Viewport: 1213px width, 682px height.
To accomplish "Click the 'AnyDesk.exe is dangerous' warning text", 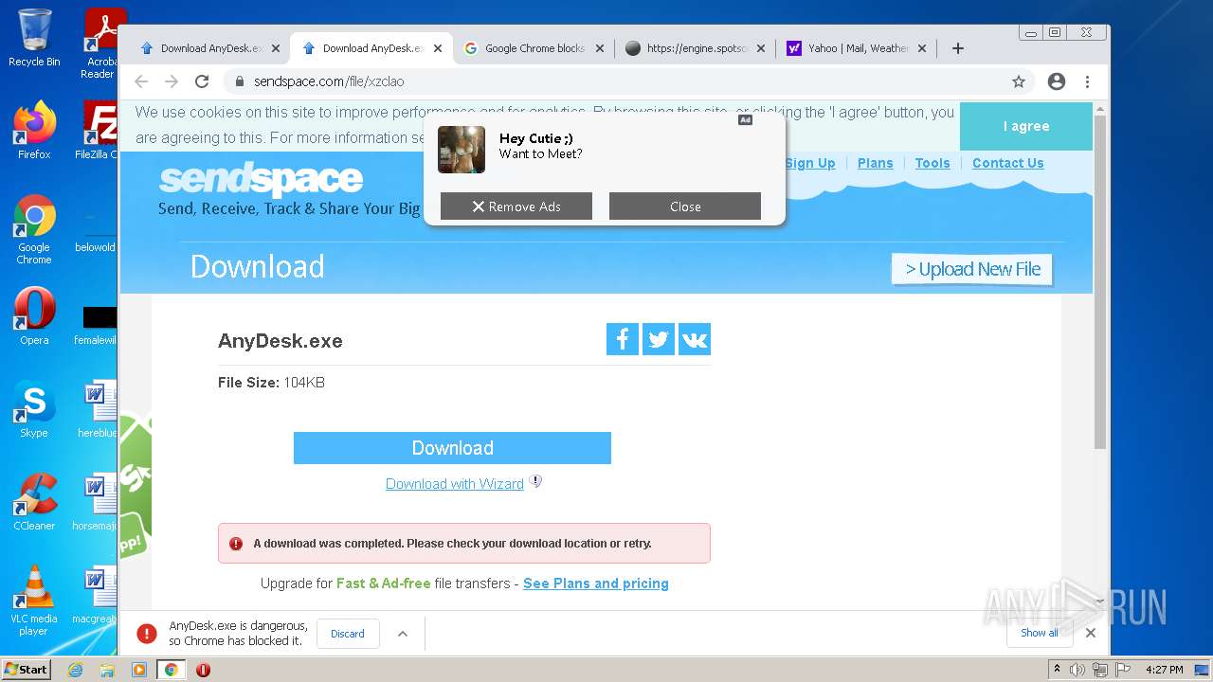I will 239,634.
